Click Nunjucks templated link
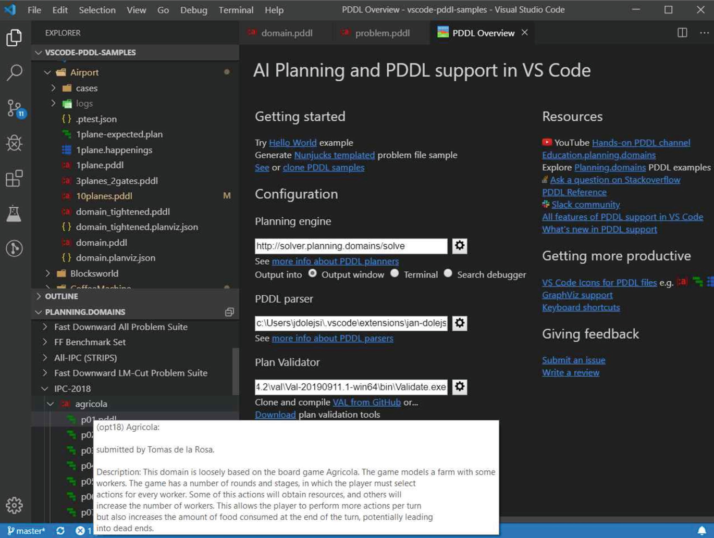This screenshot has height=538, width=714. [334, 155]
